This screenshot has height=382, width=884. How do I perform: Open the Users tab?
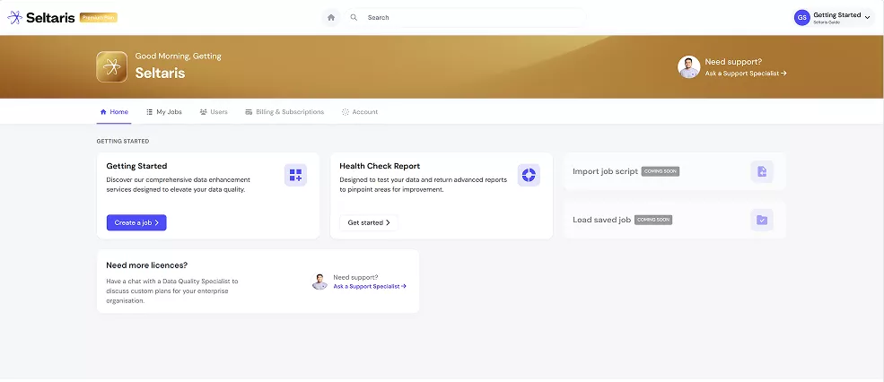(214, 112)
